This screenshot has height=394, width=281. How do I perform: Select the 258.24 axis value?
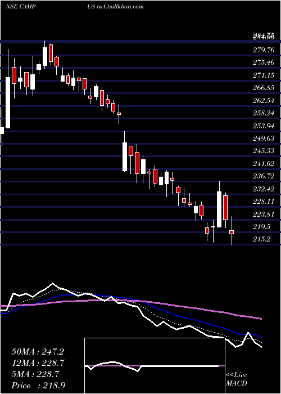coord(264,113)
